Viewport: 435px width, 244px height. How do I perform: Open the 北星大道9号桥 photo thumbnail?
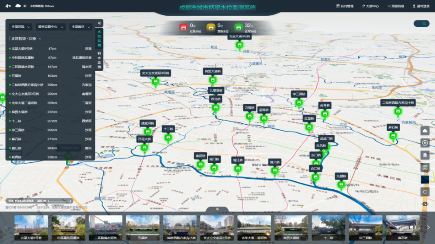pos(31,228)
